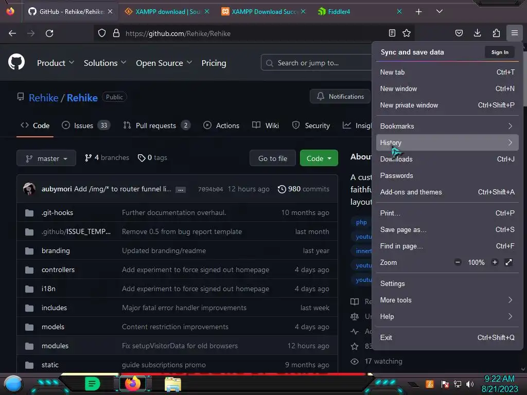The image size is (527, 395).
Task: Click the GitHub search or jump to field
Action: tap(316, 63)
